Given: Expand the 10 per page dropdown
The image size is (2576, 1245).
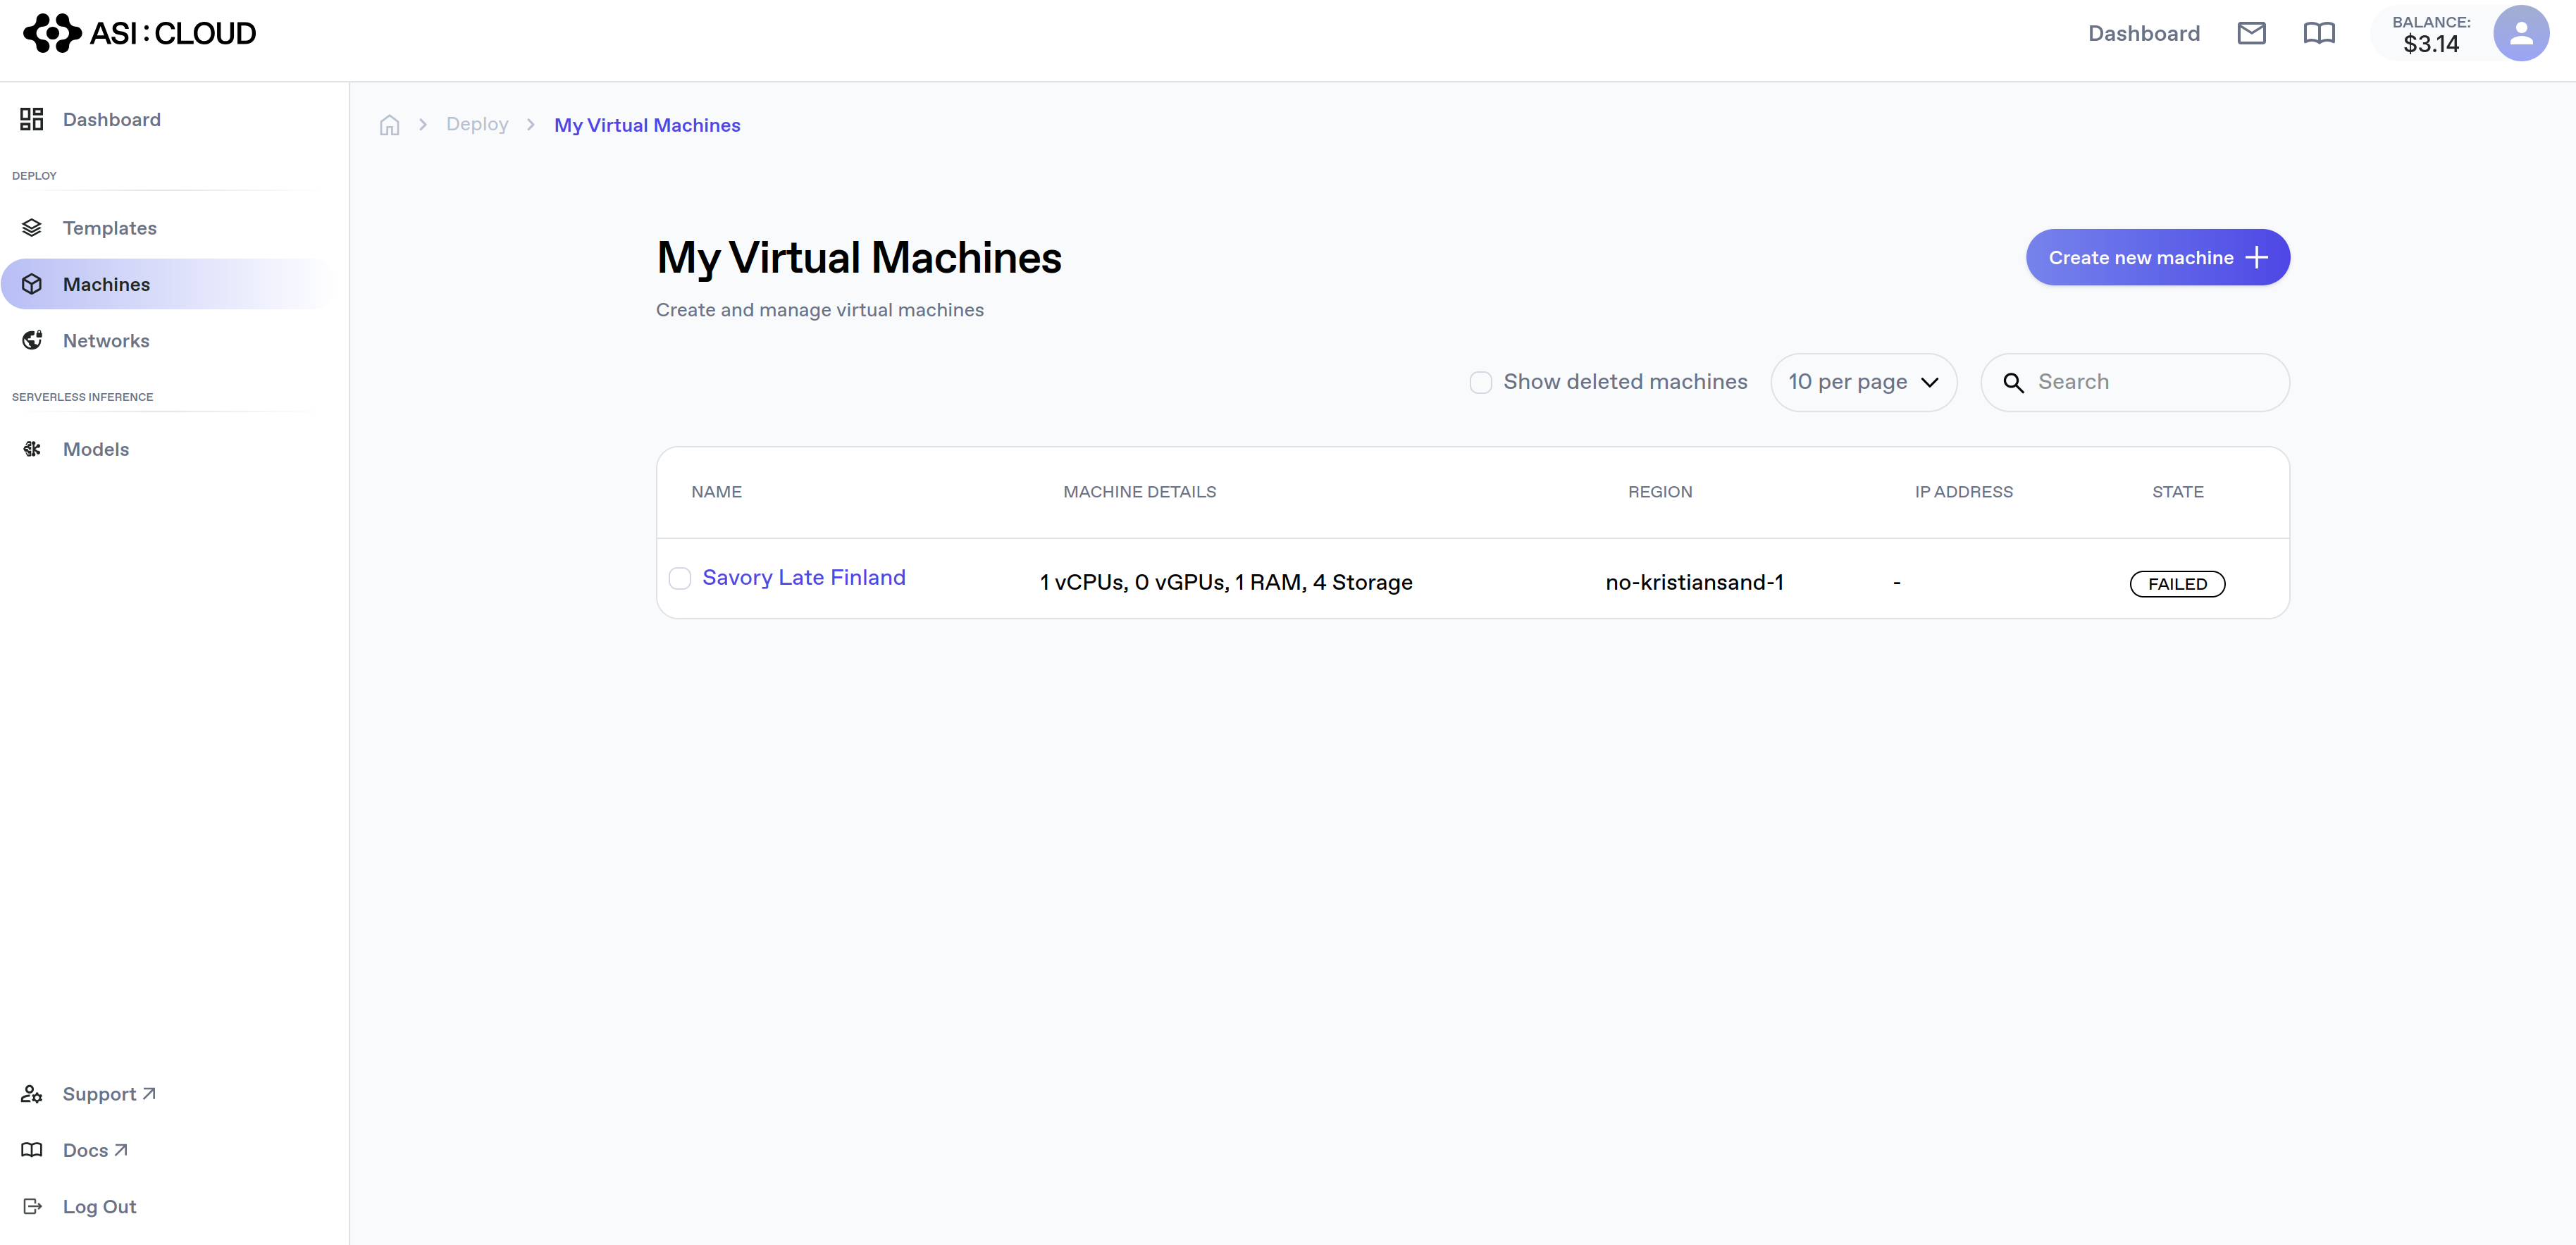Looking at the screenshot, I should point(1862,382).
